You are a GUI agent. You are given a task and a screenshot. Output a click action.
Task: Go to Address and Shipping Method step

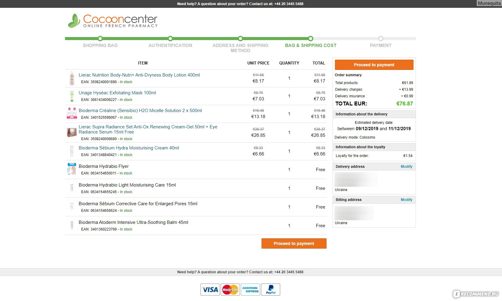pyautogui.click(x=240, y=48)
